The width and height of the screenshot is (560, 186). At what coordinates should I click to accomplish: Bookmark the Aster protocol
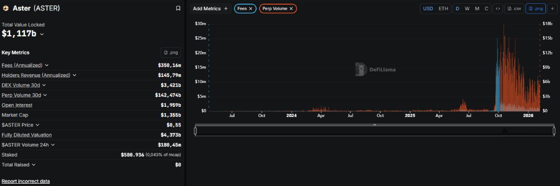(x=178, y=8)
